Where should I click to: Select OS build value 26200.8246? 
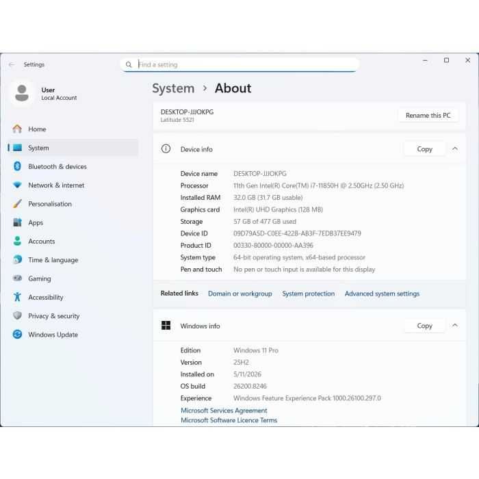pyautogui.click(x=250, y=386)
